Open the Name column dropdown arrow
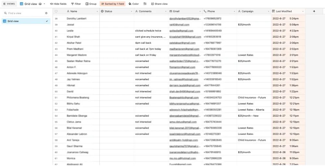This screenshot has height=166, width=325. [x=97, y=11]
